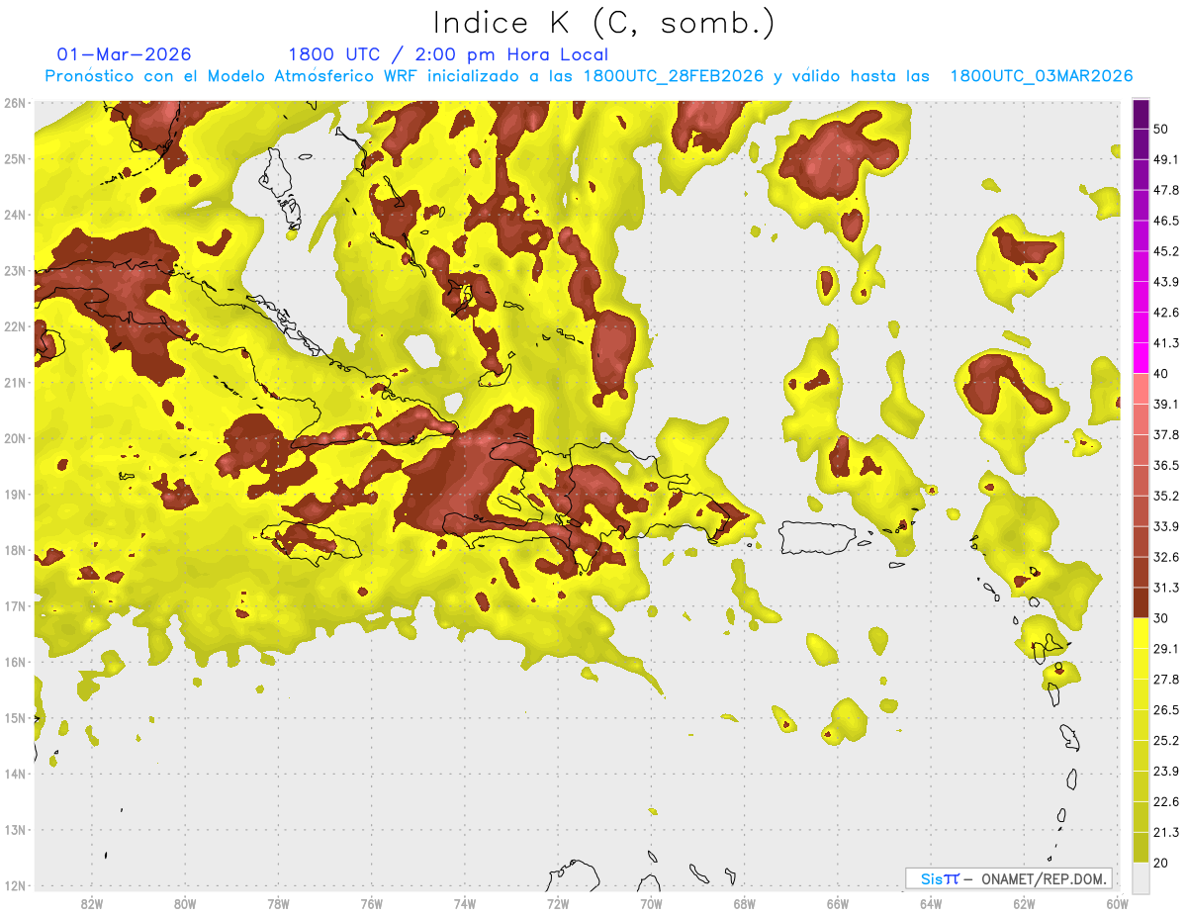The width and height of the screenshot is (1187, 917).
Task: Click the '22N' latitude label
Action: (15, 326)
